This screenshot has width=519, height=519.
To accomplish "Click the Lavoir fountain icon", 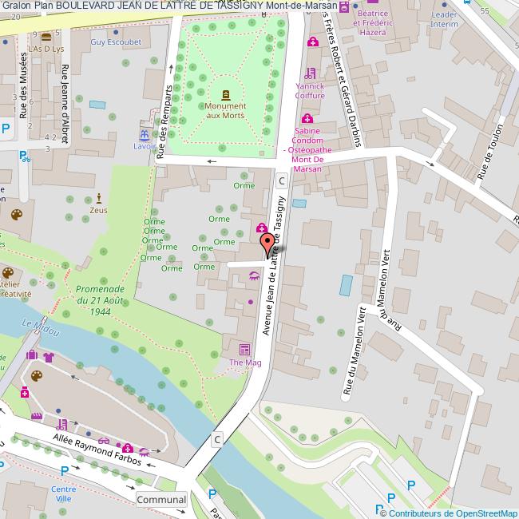I will click(145, 135).
